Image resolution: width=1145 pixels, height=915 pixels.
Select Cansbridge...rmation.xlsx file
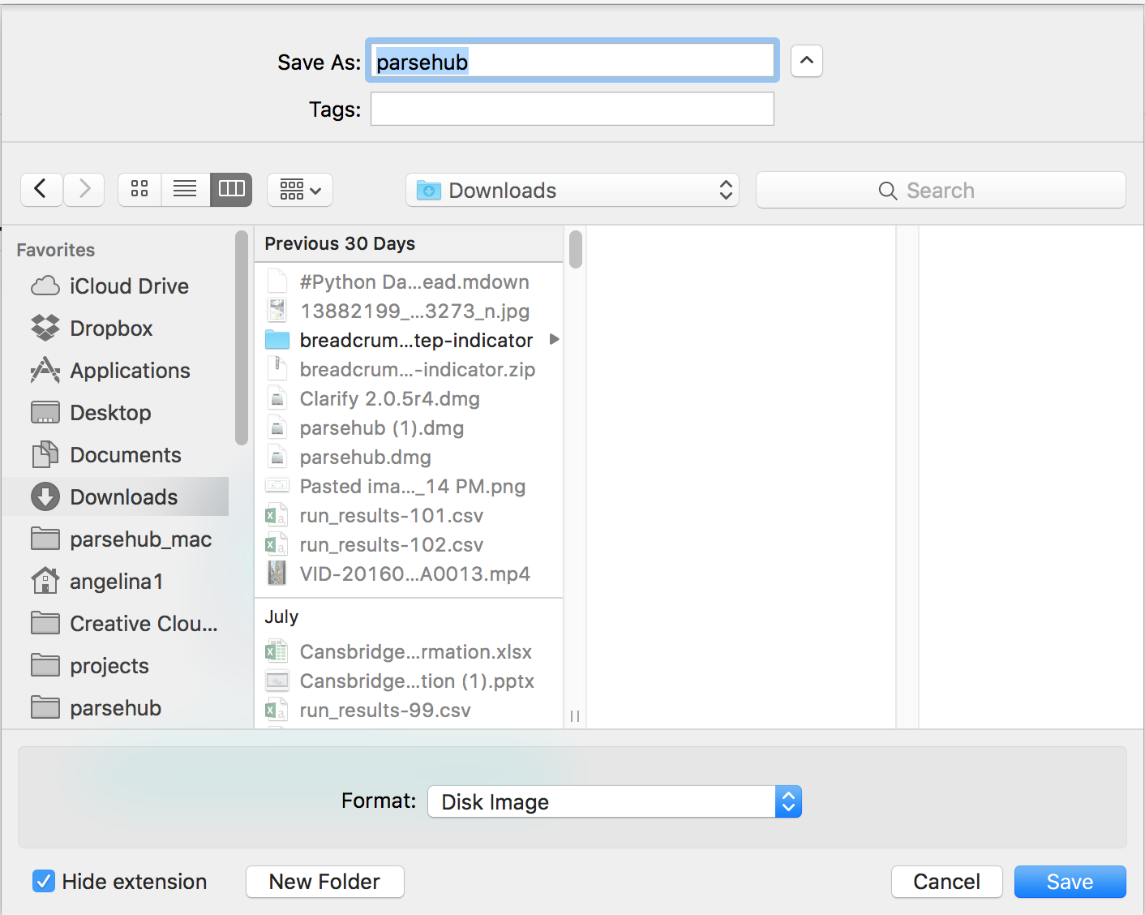click(409, 651)
